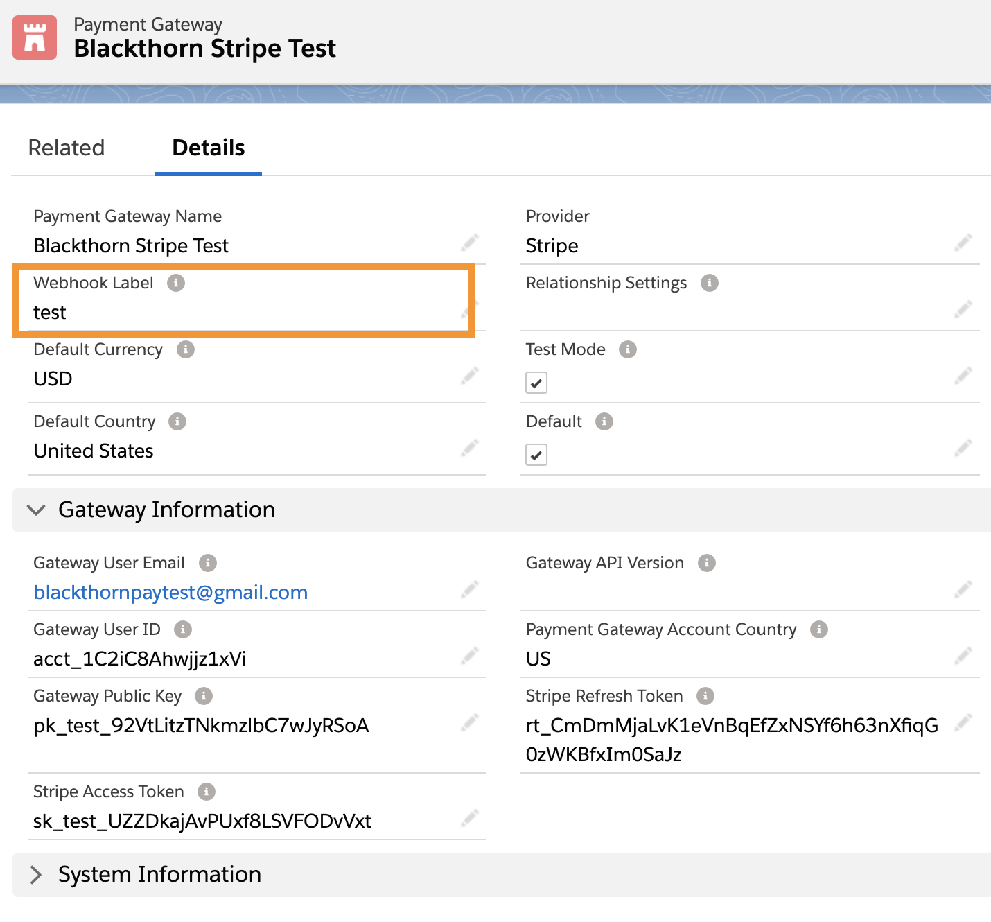Edit Gateway User ID pencil icon
This screenshot has height=922, width=991.
[470, 656]
